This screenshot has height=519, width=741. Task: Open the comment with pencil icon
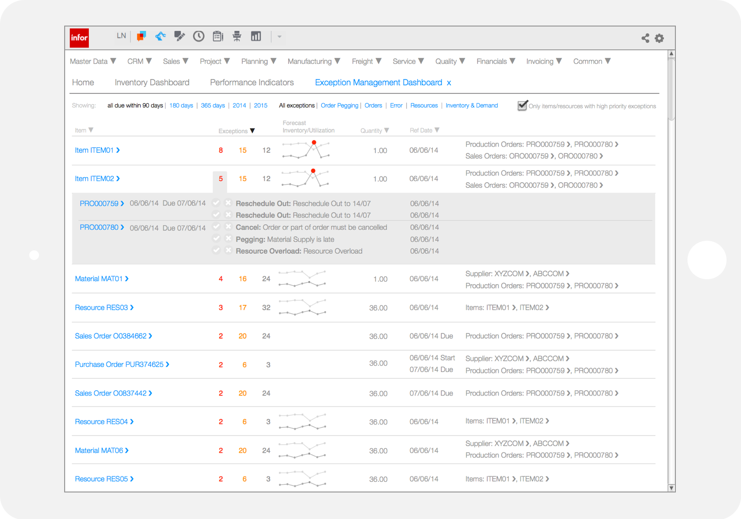179,36
